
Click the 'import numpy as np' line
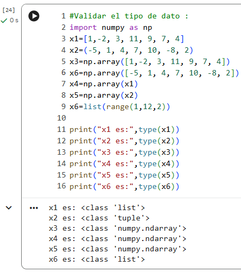(x=111, y=28)
